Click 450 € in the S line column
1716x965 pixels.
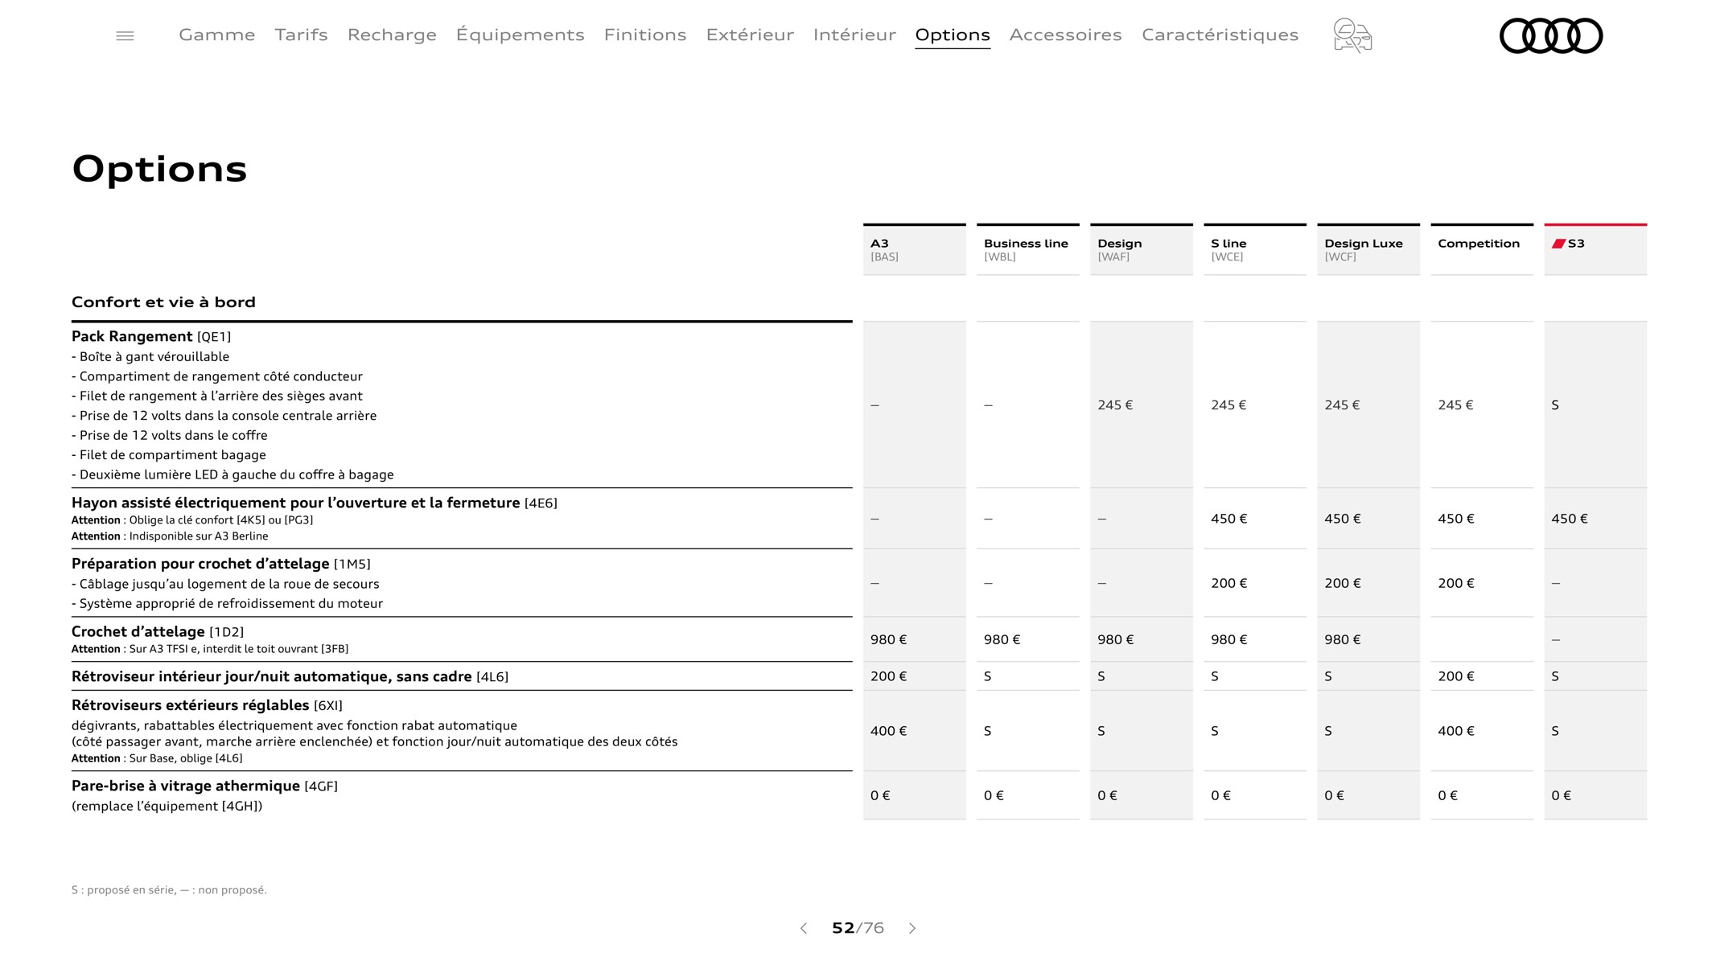pos(1229,519)
